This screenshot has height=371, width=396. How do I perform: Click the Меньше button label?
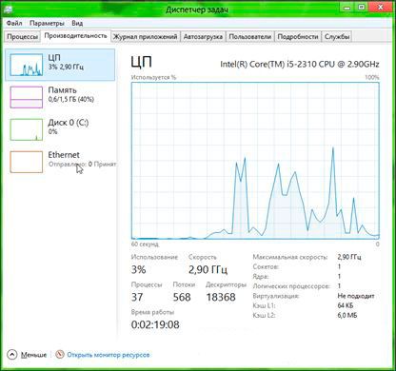click(x=33, y=355)
